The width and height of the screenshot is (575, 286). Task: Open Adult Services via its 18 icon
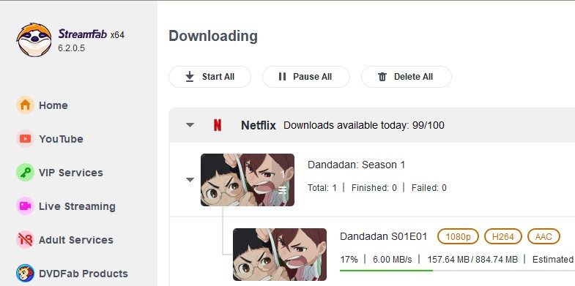coord(25,240)
